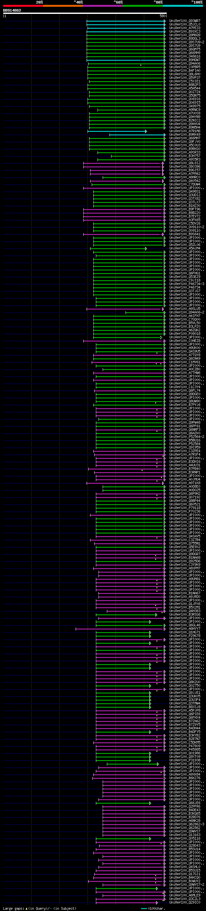Click the UniRef100_P31938 label
The image size is (206, 911).
click(x=184, y=760)
